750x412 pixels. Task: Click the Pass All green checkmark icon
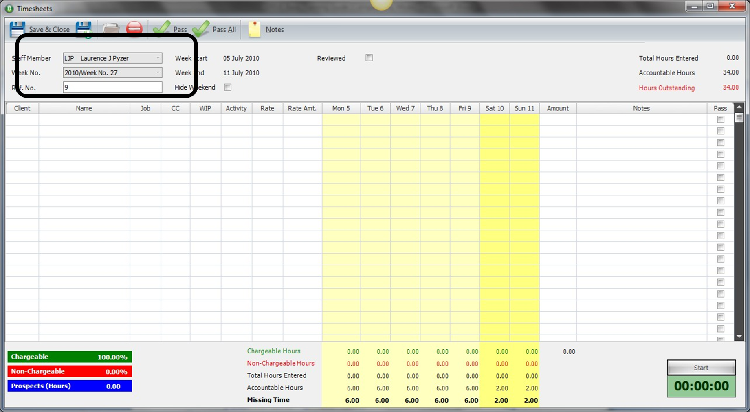click(201, 28)
